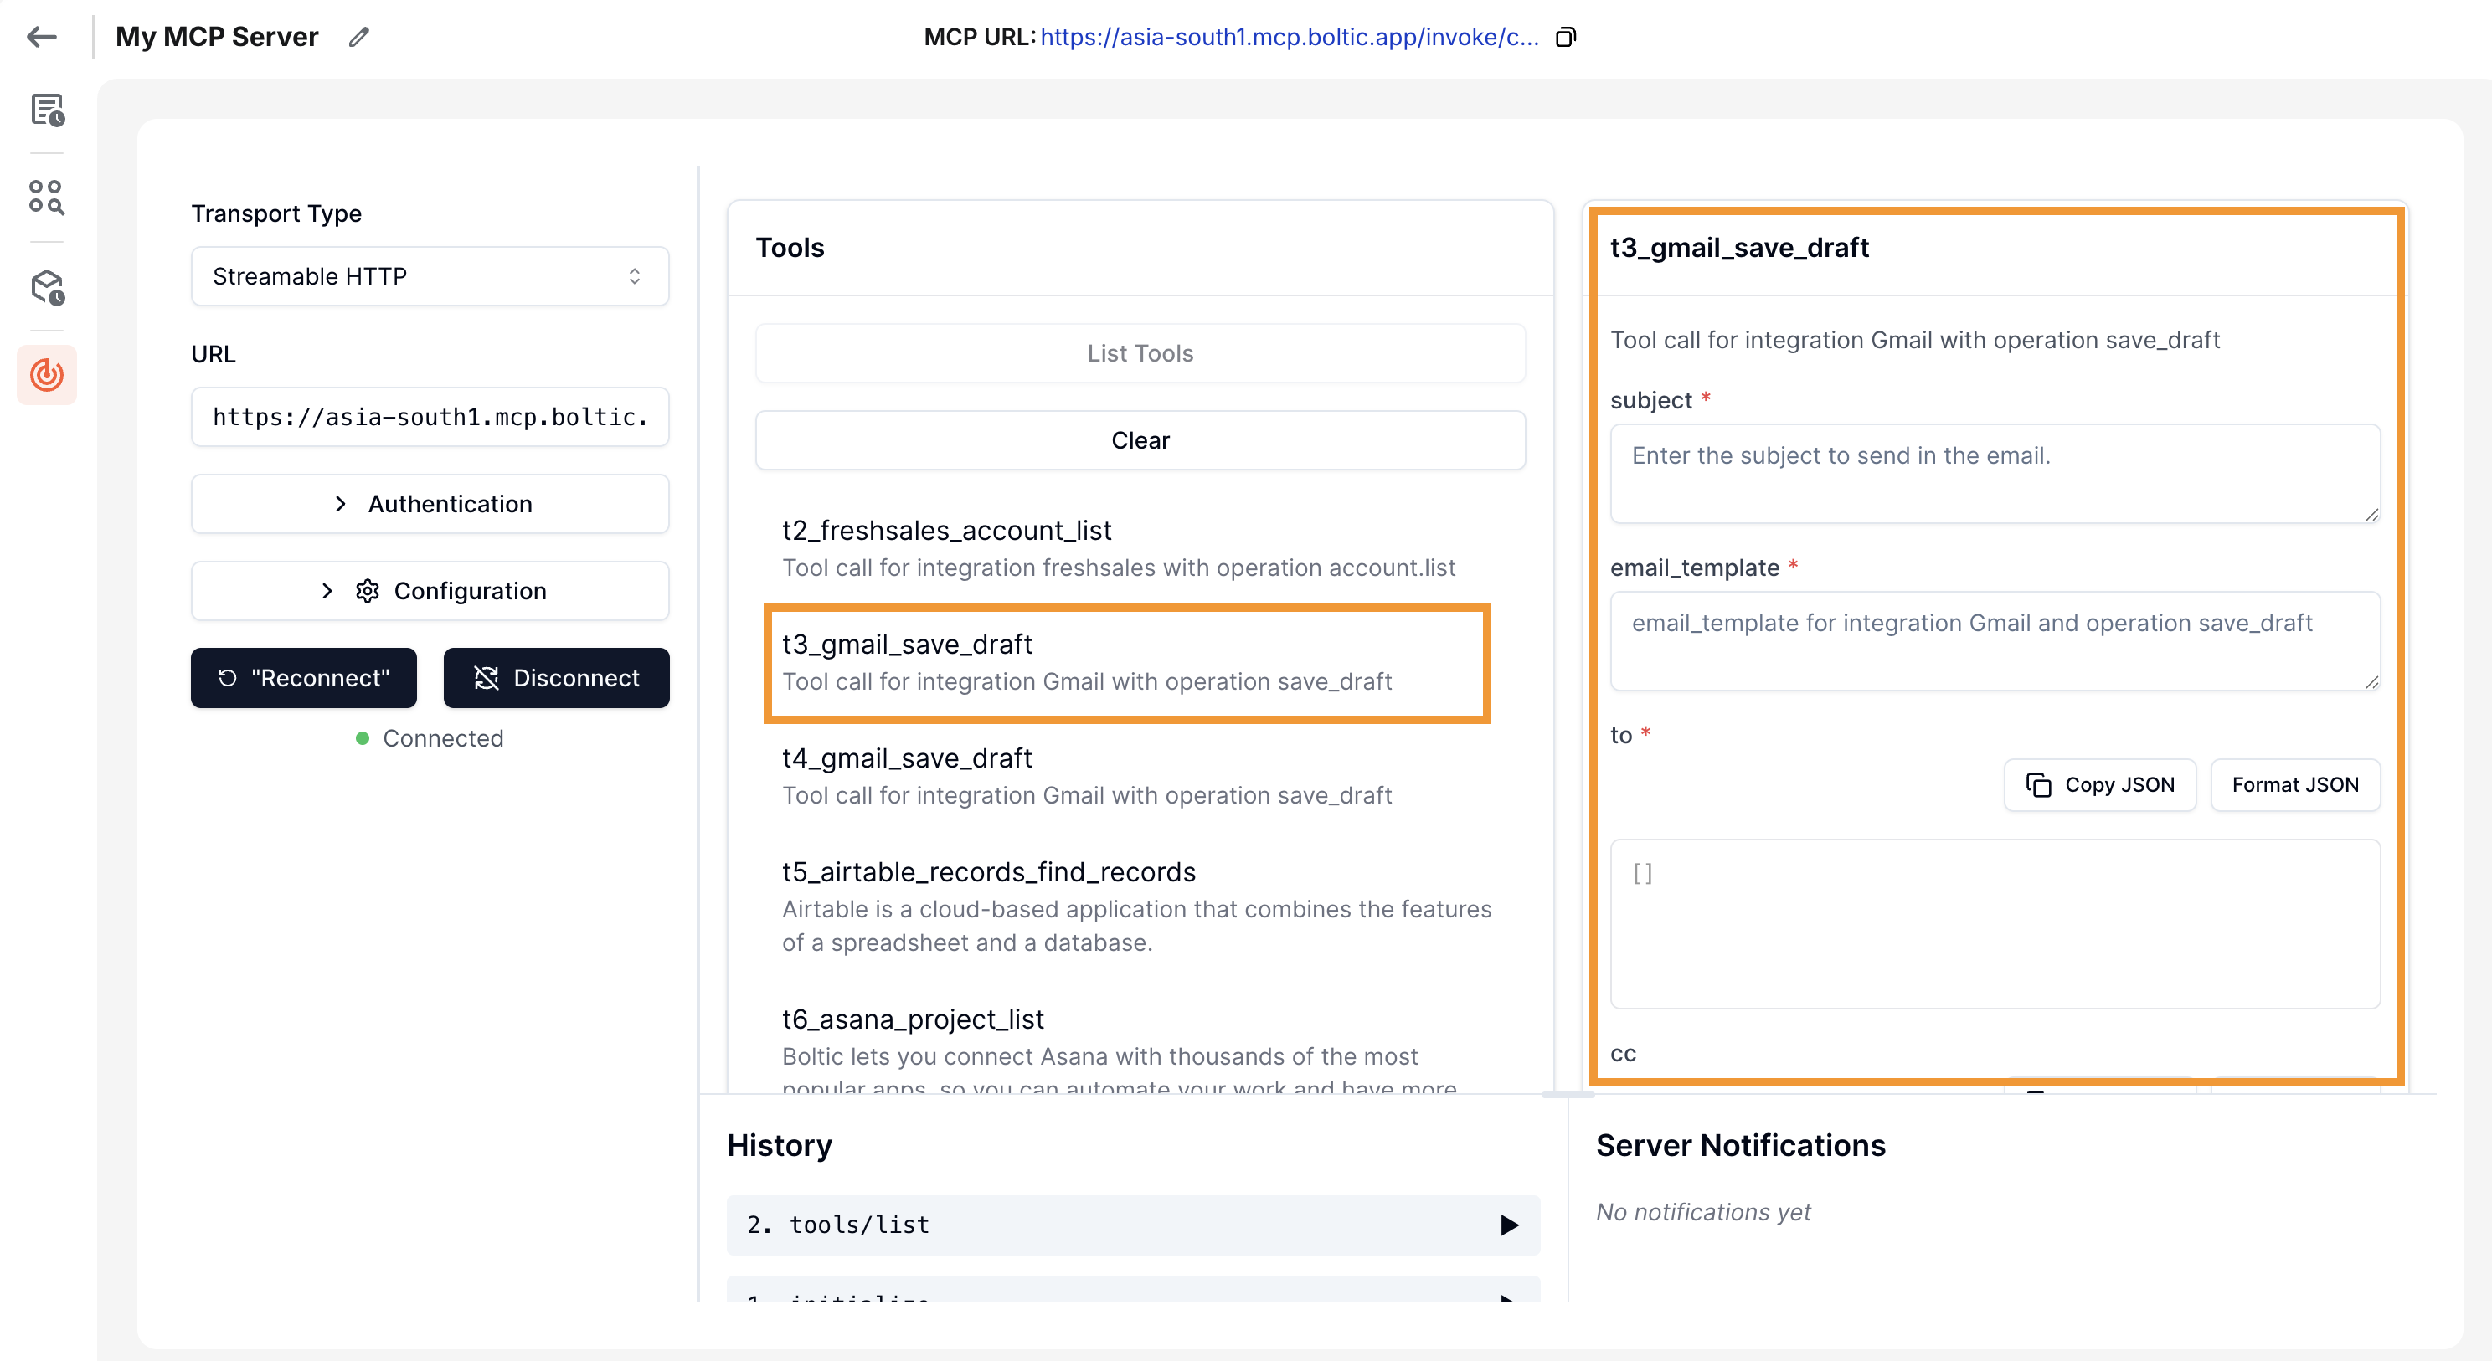The image size is (2492, 1361).
Task: Open the logs sidebar icon at top
Action: coord(46,110)
